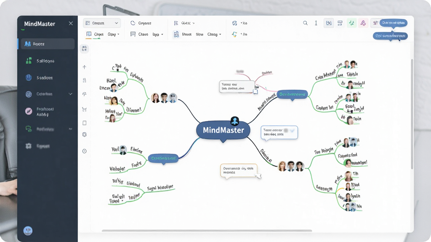431x242 pixels.
Task: Click the layout panel icon beside the image icon
Action: click(340, 23)
